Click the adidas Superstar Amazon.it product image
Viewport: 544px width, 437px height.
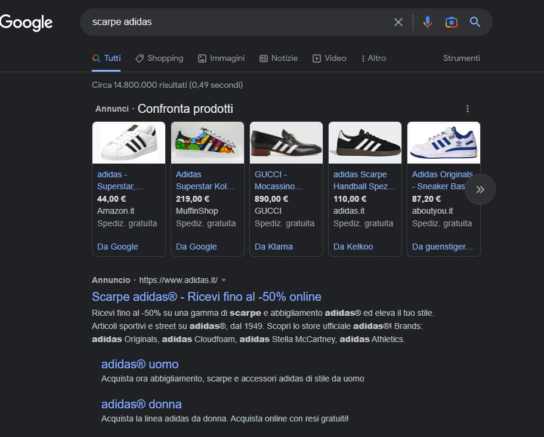pos(129,143)
